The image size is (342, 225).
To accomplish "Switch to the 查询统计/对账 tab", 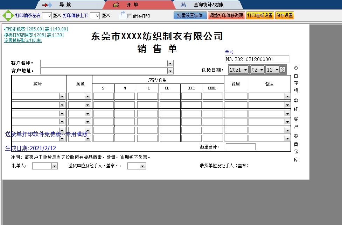I will coord(208,5).
